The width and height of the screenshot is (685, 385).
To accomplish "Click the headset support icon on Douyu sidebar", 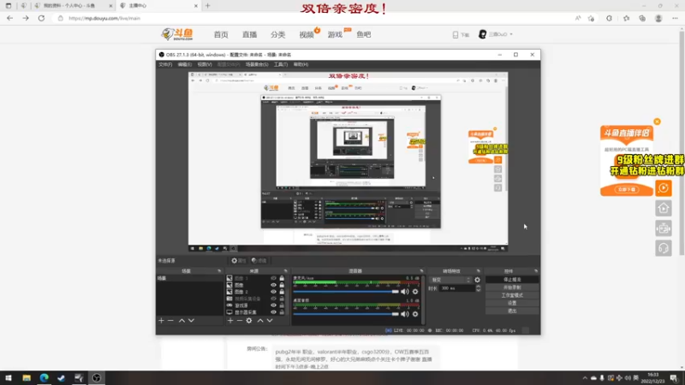I will (663, 248).
